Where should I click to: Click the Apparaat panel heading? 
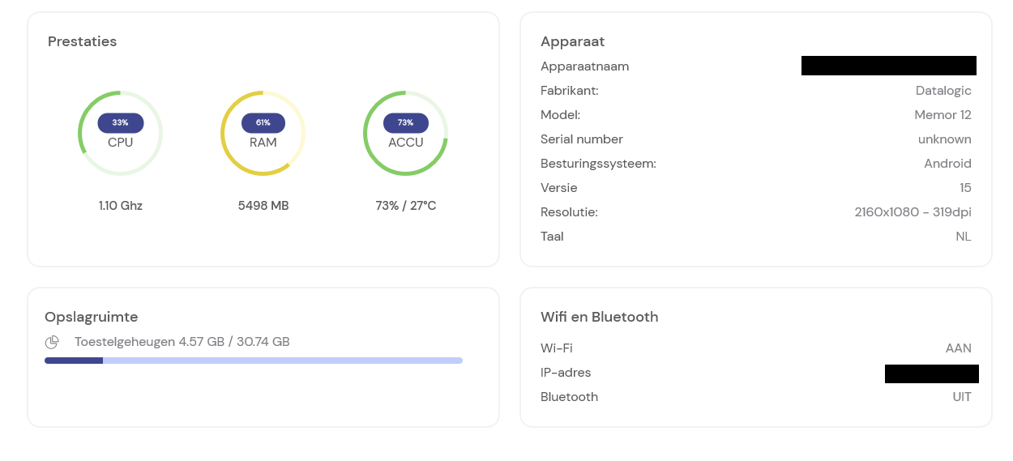[572, 41]
